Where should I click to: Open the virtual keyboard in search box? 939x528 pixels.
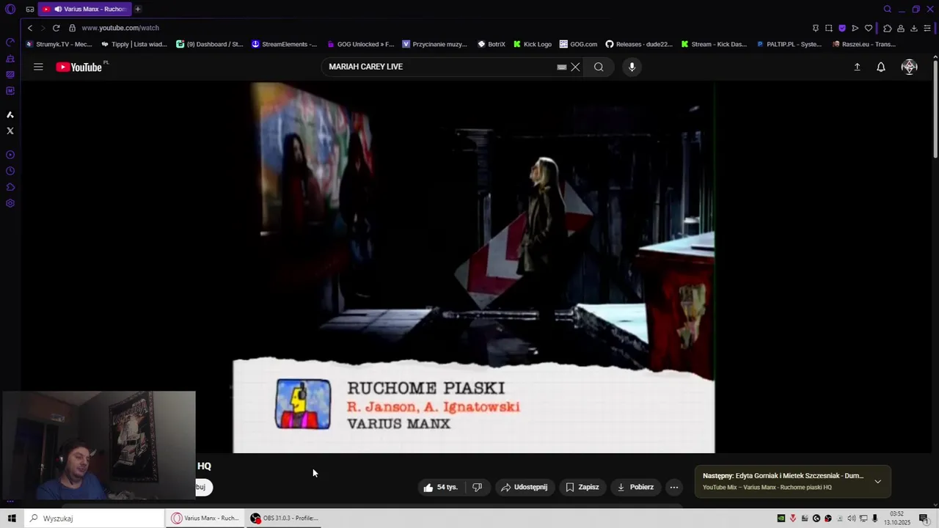(x=562, y=67)
